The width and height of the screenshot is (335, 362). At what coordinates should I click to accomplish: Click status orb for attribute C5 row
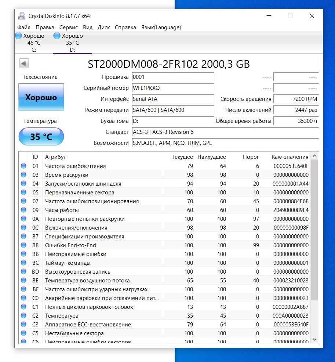coord(23,333)
